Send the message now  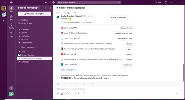point(176,93)
